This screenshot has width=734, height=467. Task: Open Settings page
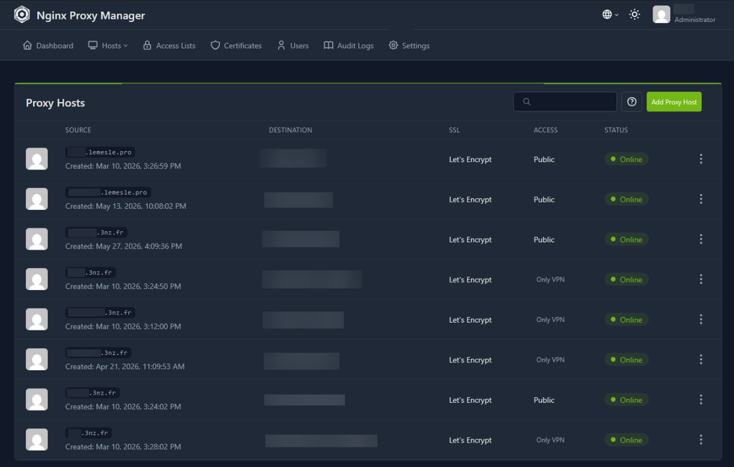tap(409, 46)
